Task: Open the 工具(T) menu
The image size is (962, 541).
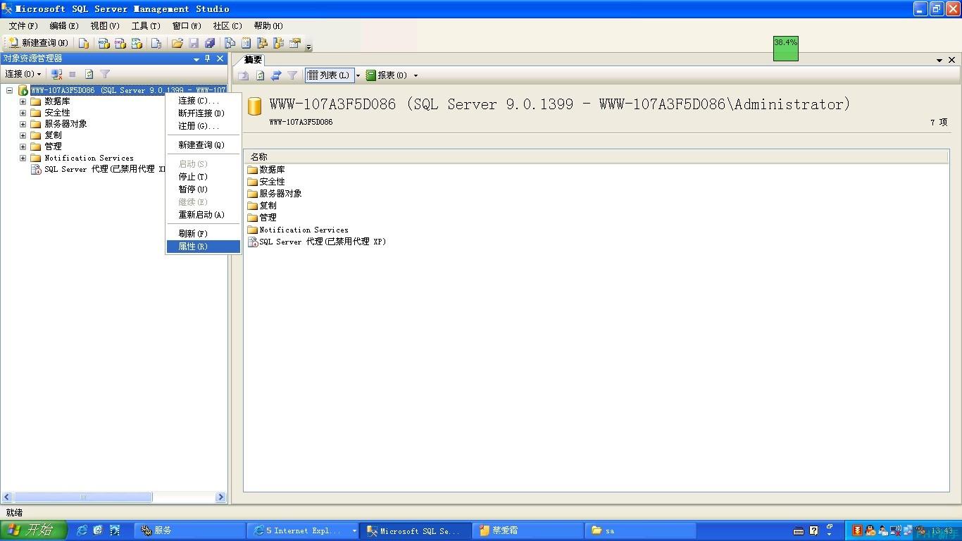Action: pyautogui.click(x=146, y=26)
